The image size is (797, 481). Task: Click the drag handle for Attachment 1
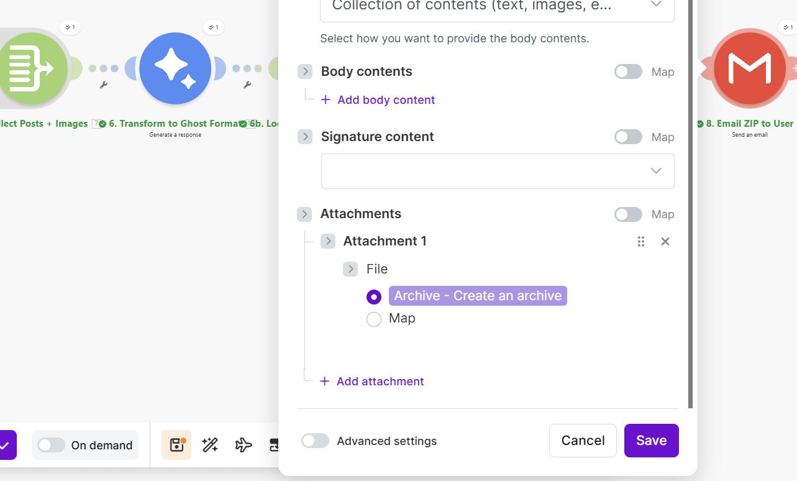tap(641, 241)
